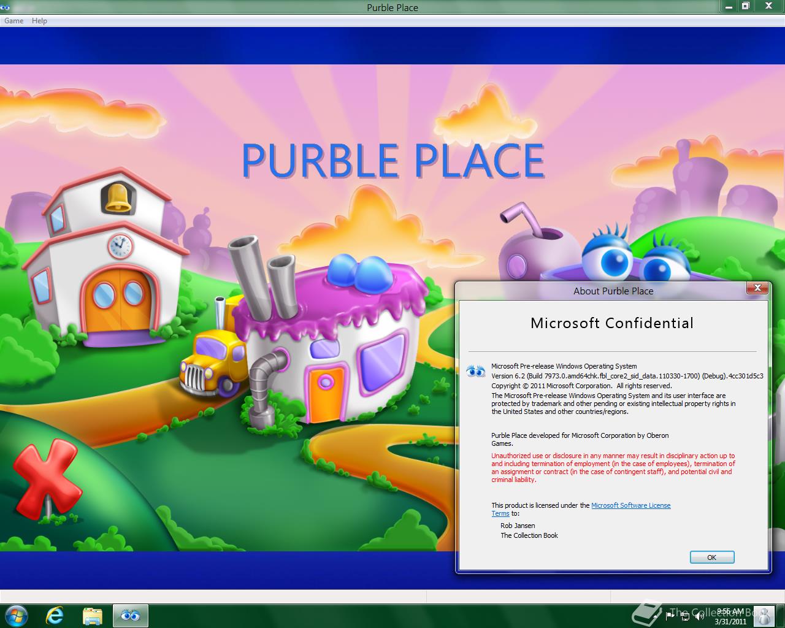Restore down the Purble Place window
Image resolution: width=785 pixels, height=628 pixels.
[746, 7]
